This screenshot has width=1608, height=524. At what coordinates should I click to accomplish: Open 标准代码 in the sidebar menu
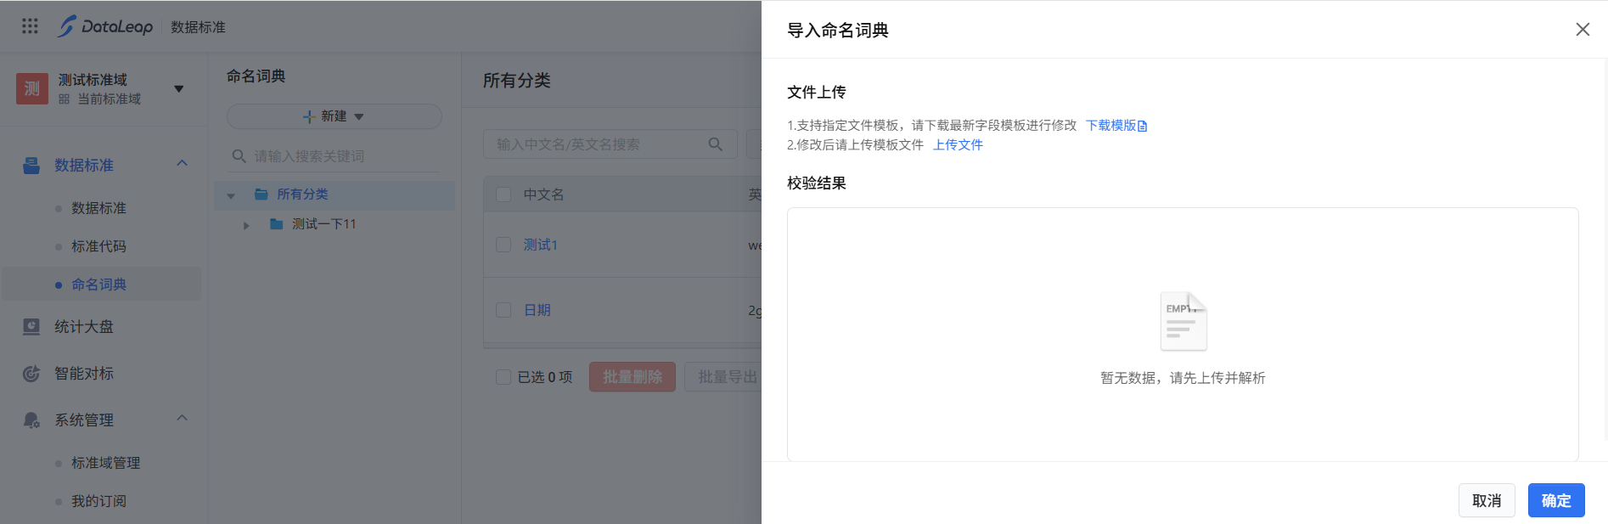point(98,246)
